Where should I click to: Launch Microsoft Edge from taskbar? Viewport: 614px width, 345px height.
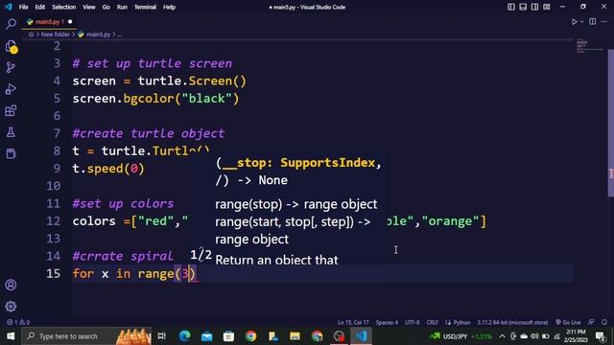pos(184,336)
